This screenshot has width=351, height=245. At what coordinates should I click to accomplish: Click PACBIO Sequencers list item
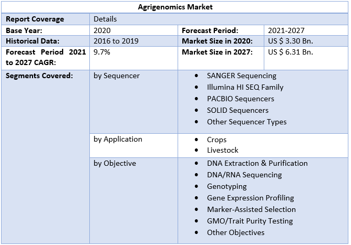(x=240, y=99)
